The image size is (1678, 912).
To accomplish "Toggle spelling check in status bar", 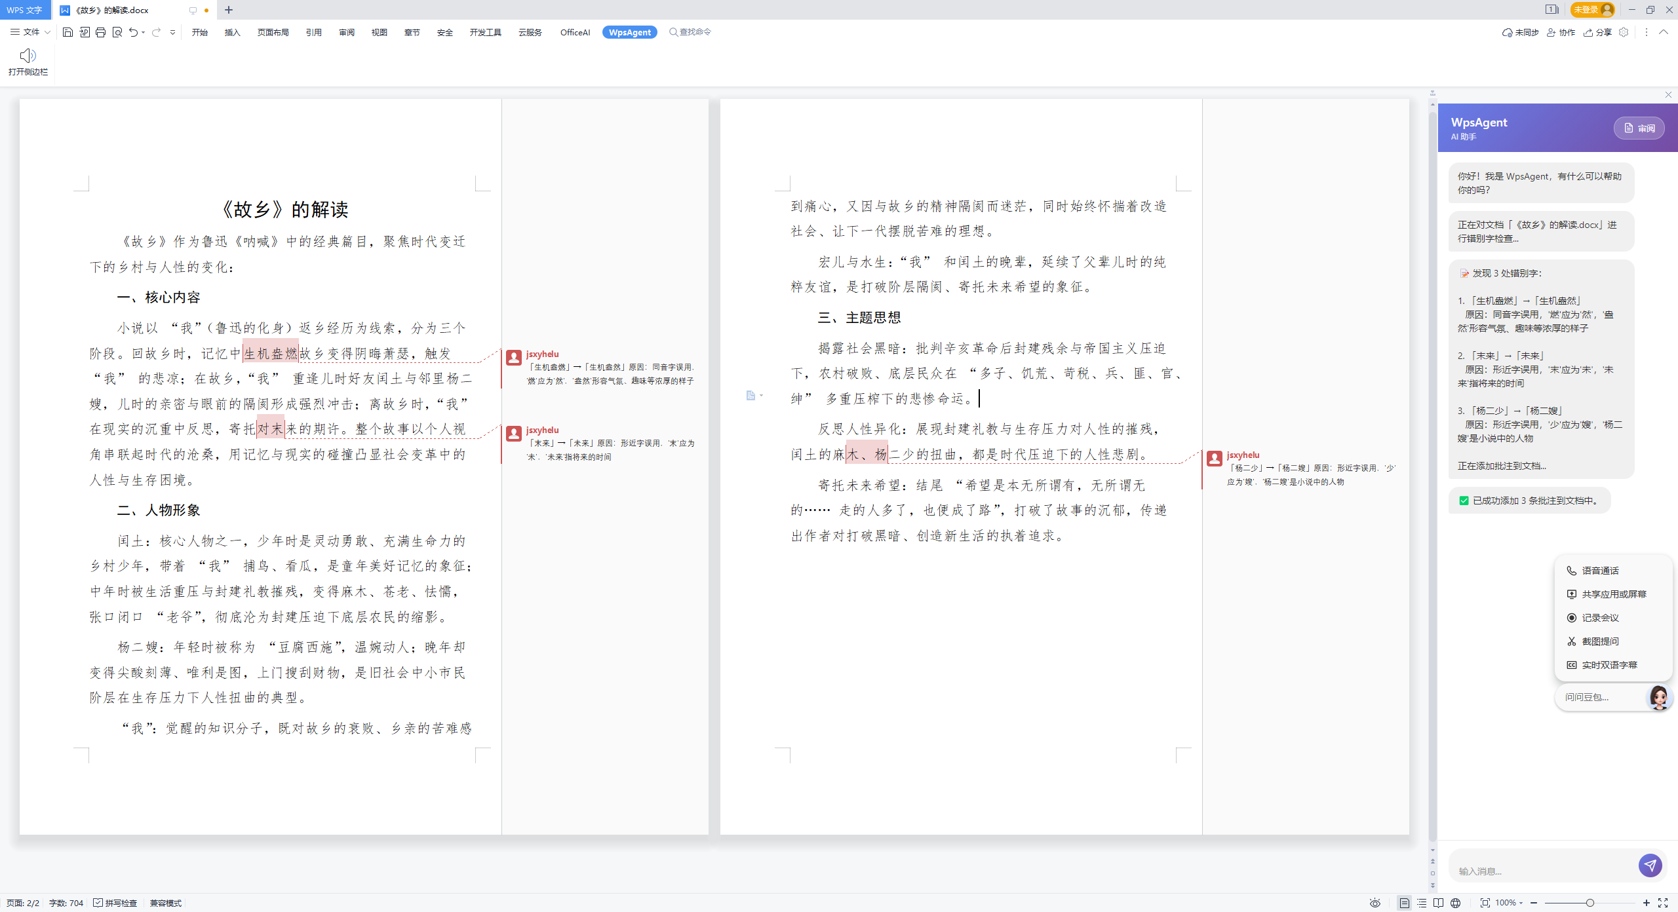I will [115, 903].
